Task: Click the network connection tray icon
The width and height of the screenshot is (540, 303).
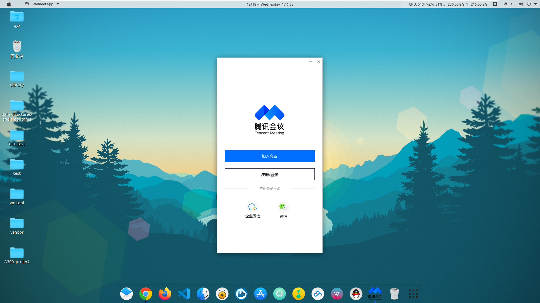Action: coord(513,4)
